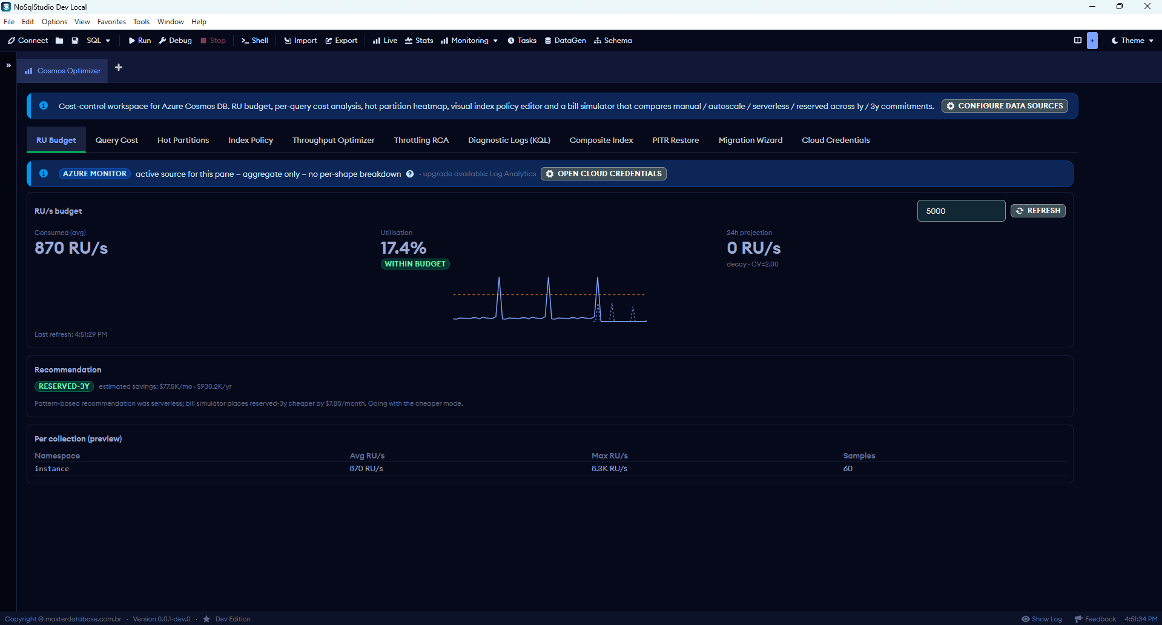Screen dimensions: 1162x625
Task: Run the query with the Run button
Action: (x=140, y=41)
